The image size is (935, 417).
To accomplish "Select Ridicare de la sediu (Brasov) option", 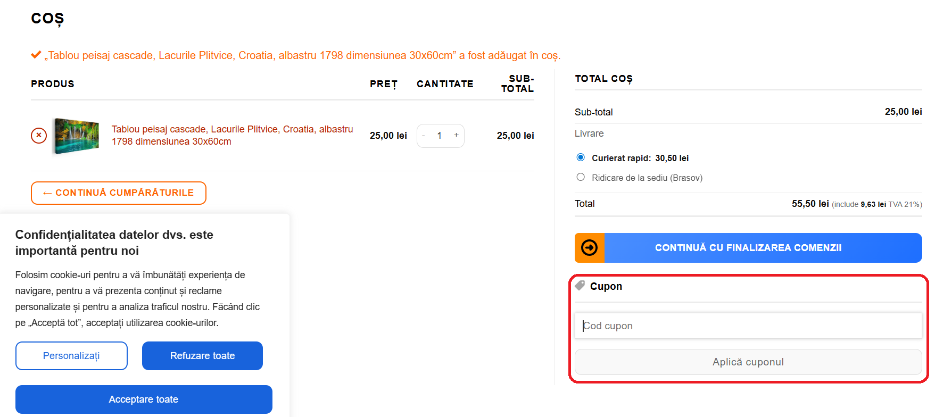I will click(581, 177).
